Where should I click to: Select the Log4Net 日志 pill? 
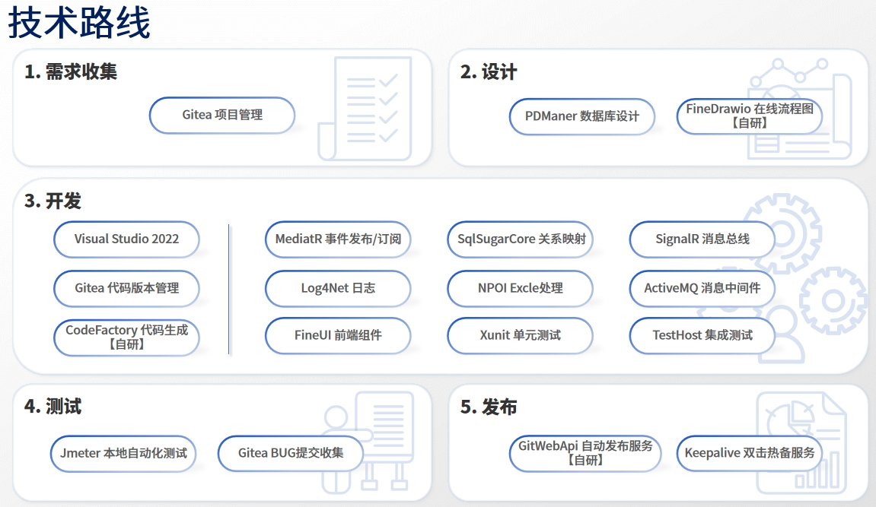coord(338,288)
